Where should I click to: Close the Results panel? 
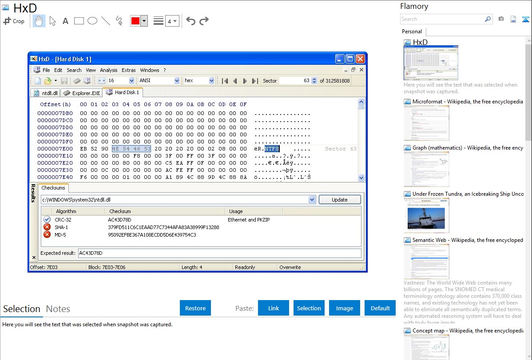(34, 257)
